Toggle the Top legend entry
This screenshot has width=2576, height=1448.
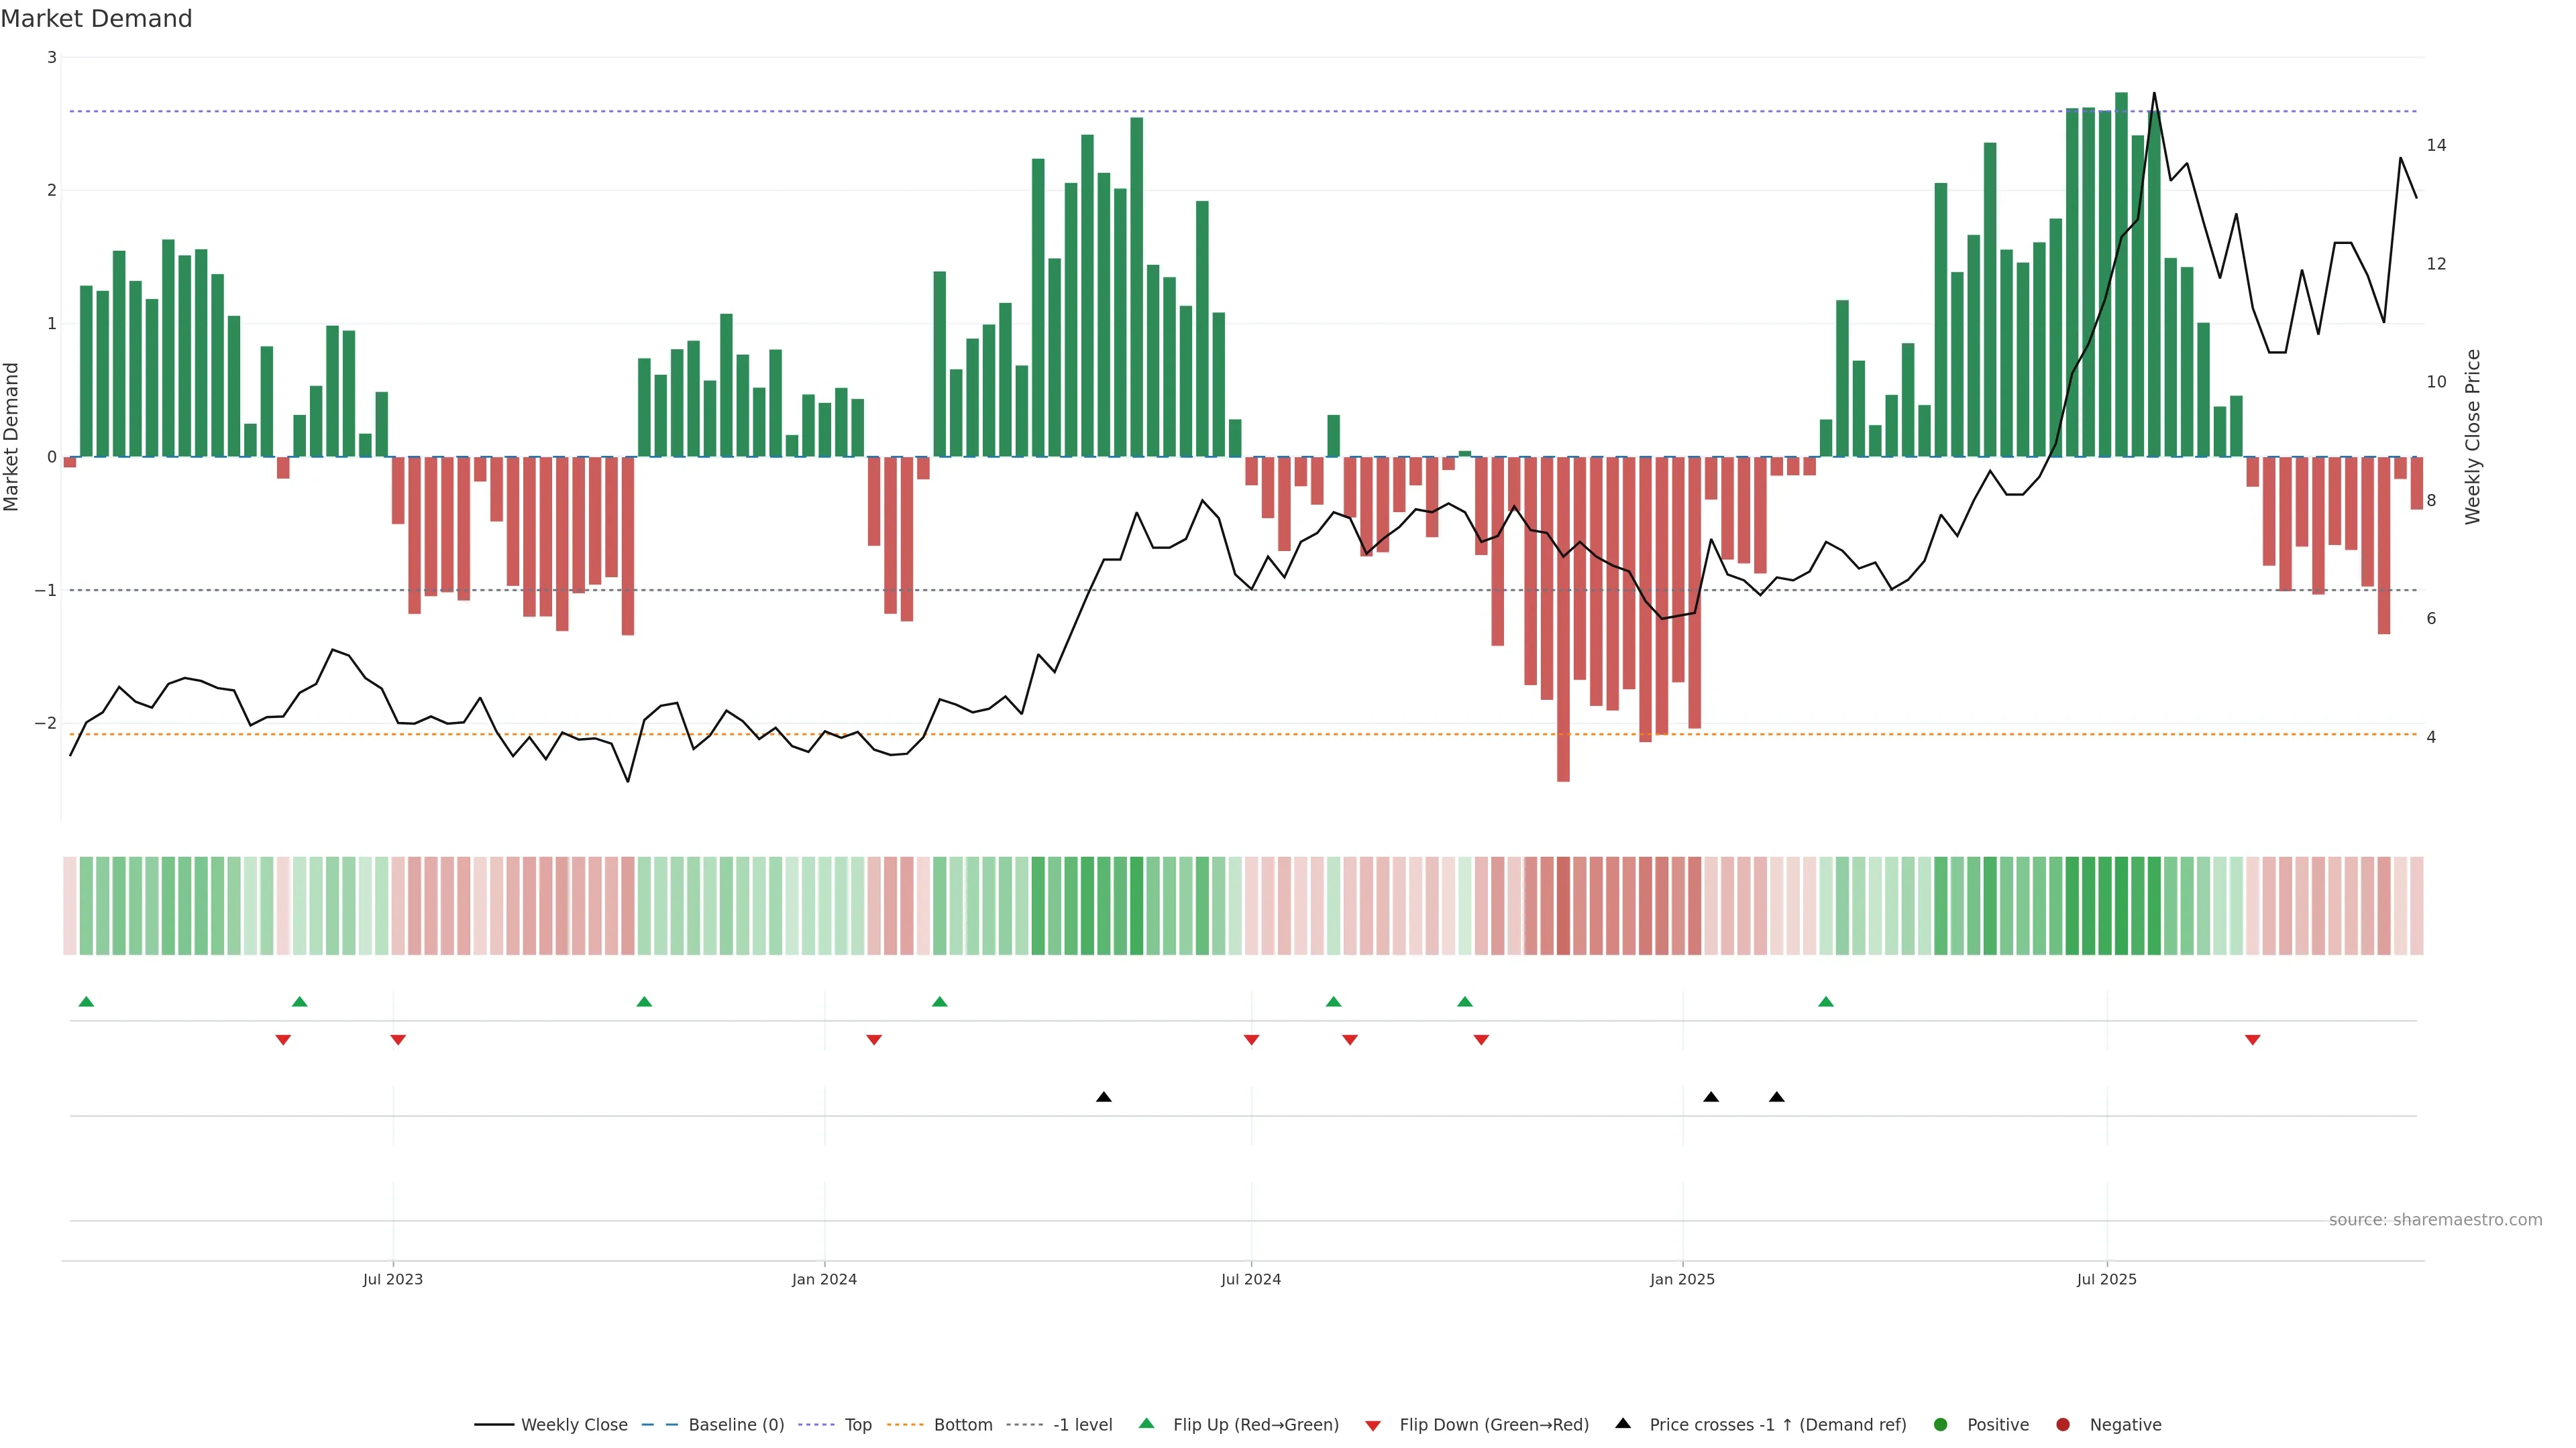click(x=857, y=1425)
